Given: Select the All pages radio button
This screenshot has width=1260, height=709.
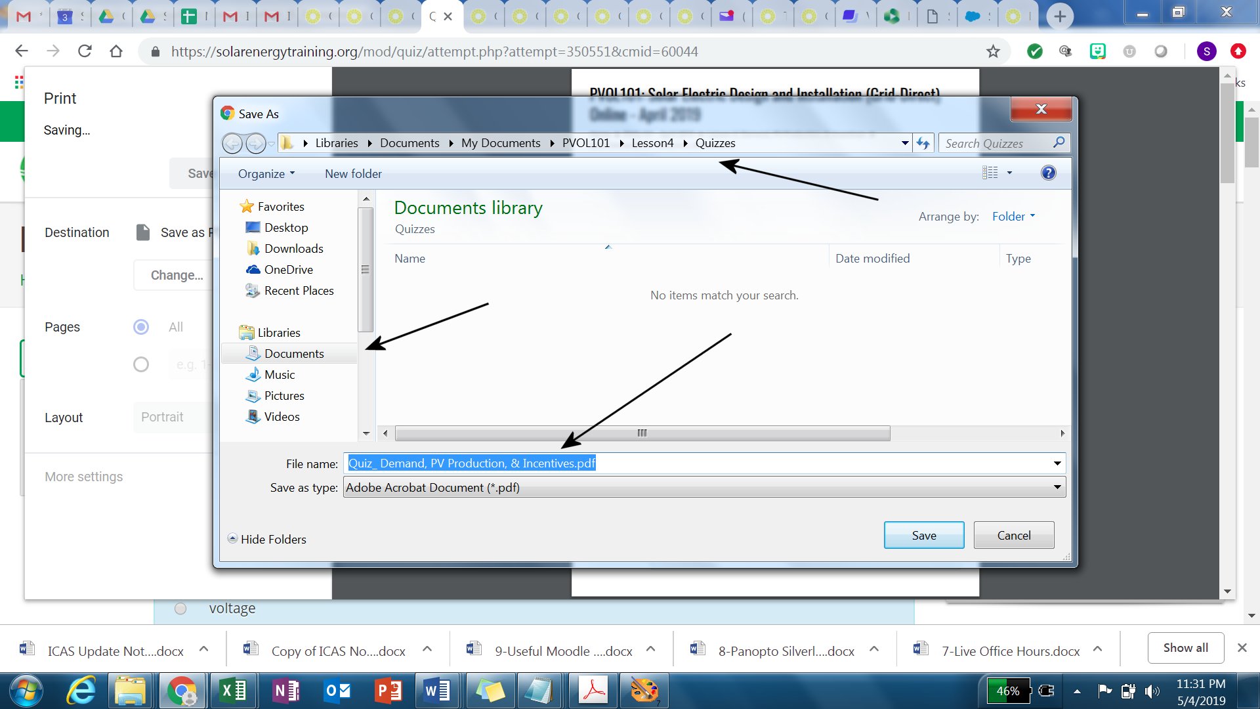Looking at the screenshot, I should [141, 327].
